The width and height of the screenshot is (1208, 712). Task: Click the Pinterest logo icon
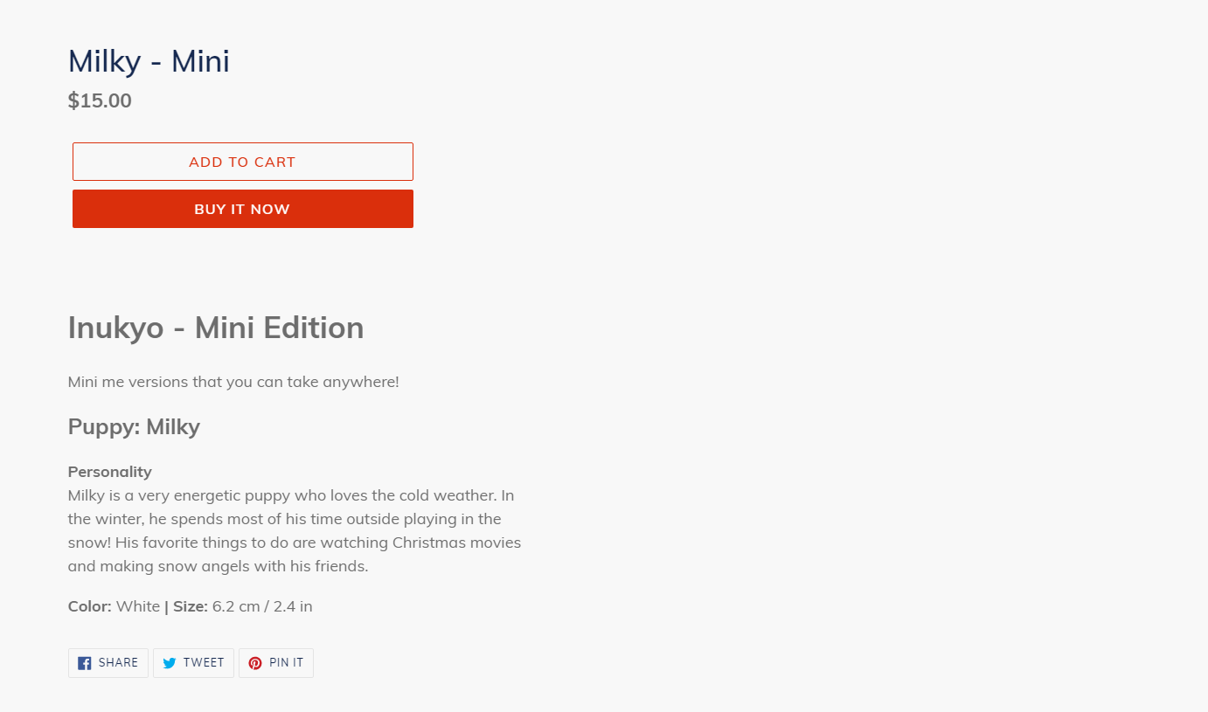(255, 663)
